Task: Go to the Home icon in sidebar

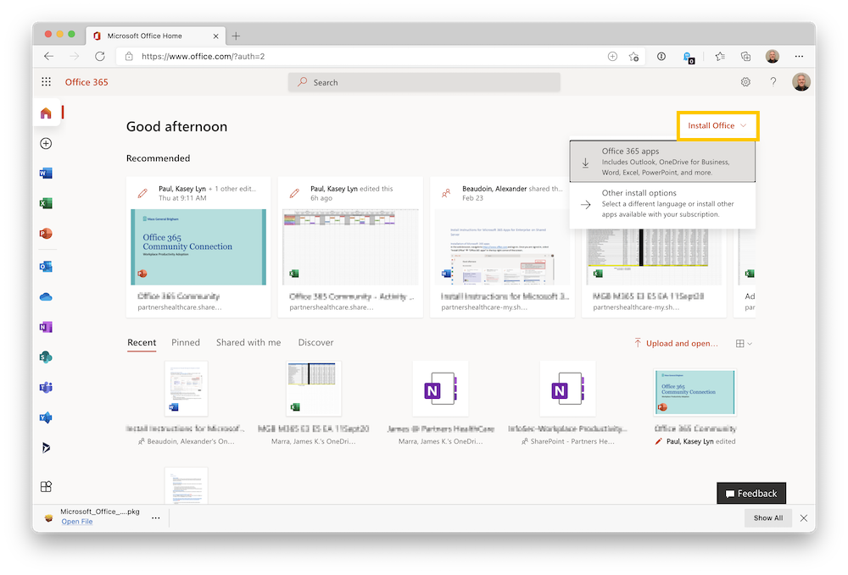Action: pos(46,113)
